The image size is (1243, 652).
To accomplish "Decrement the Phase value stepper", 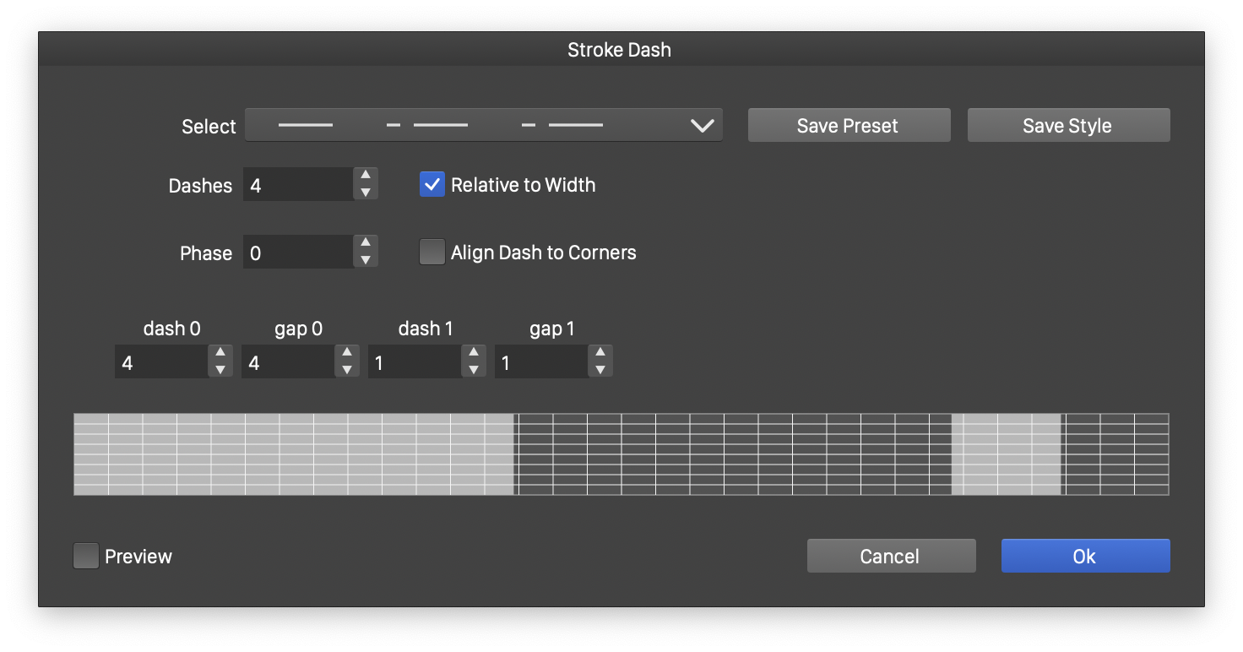I will [365, 260].
